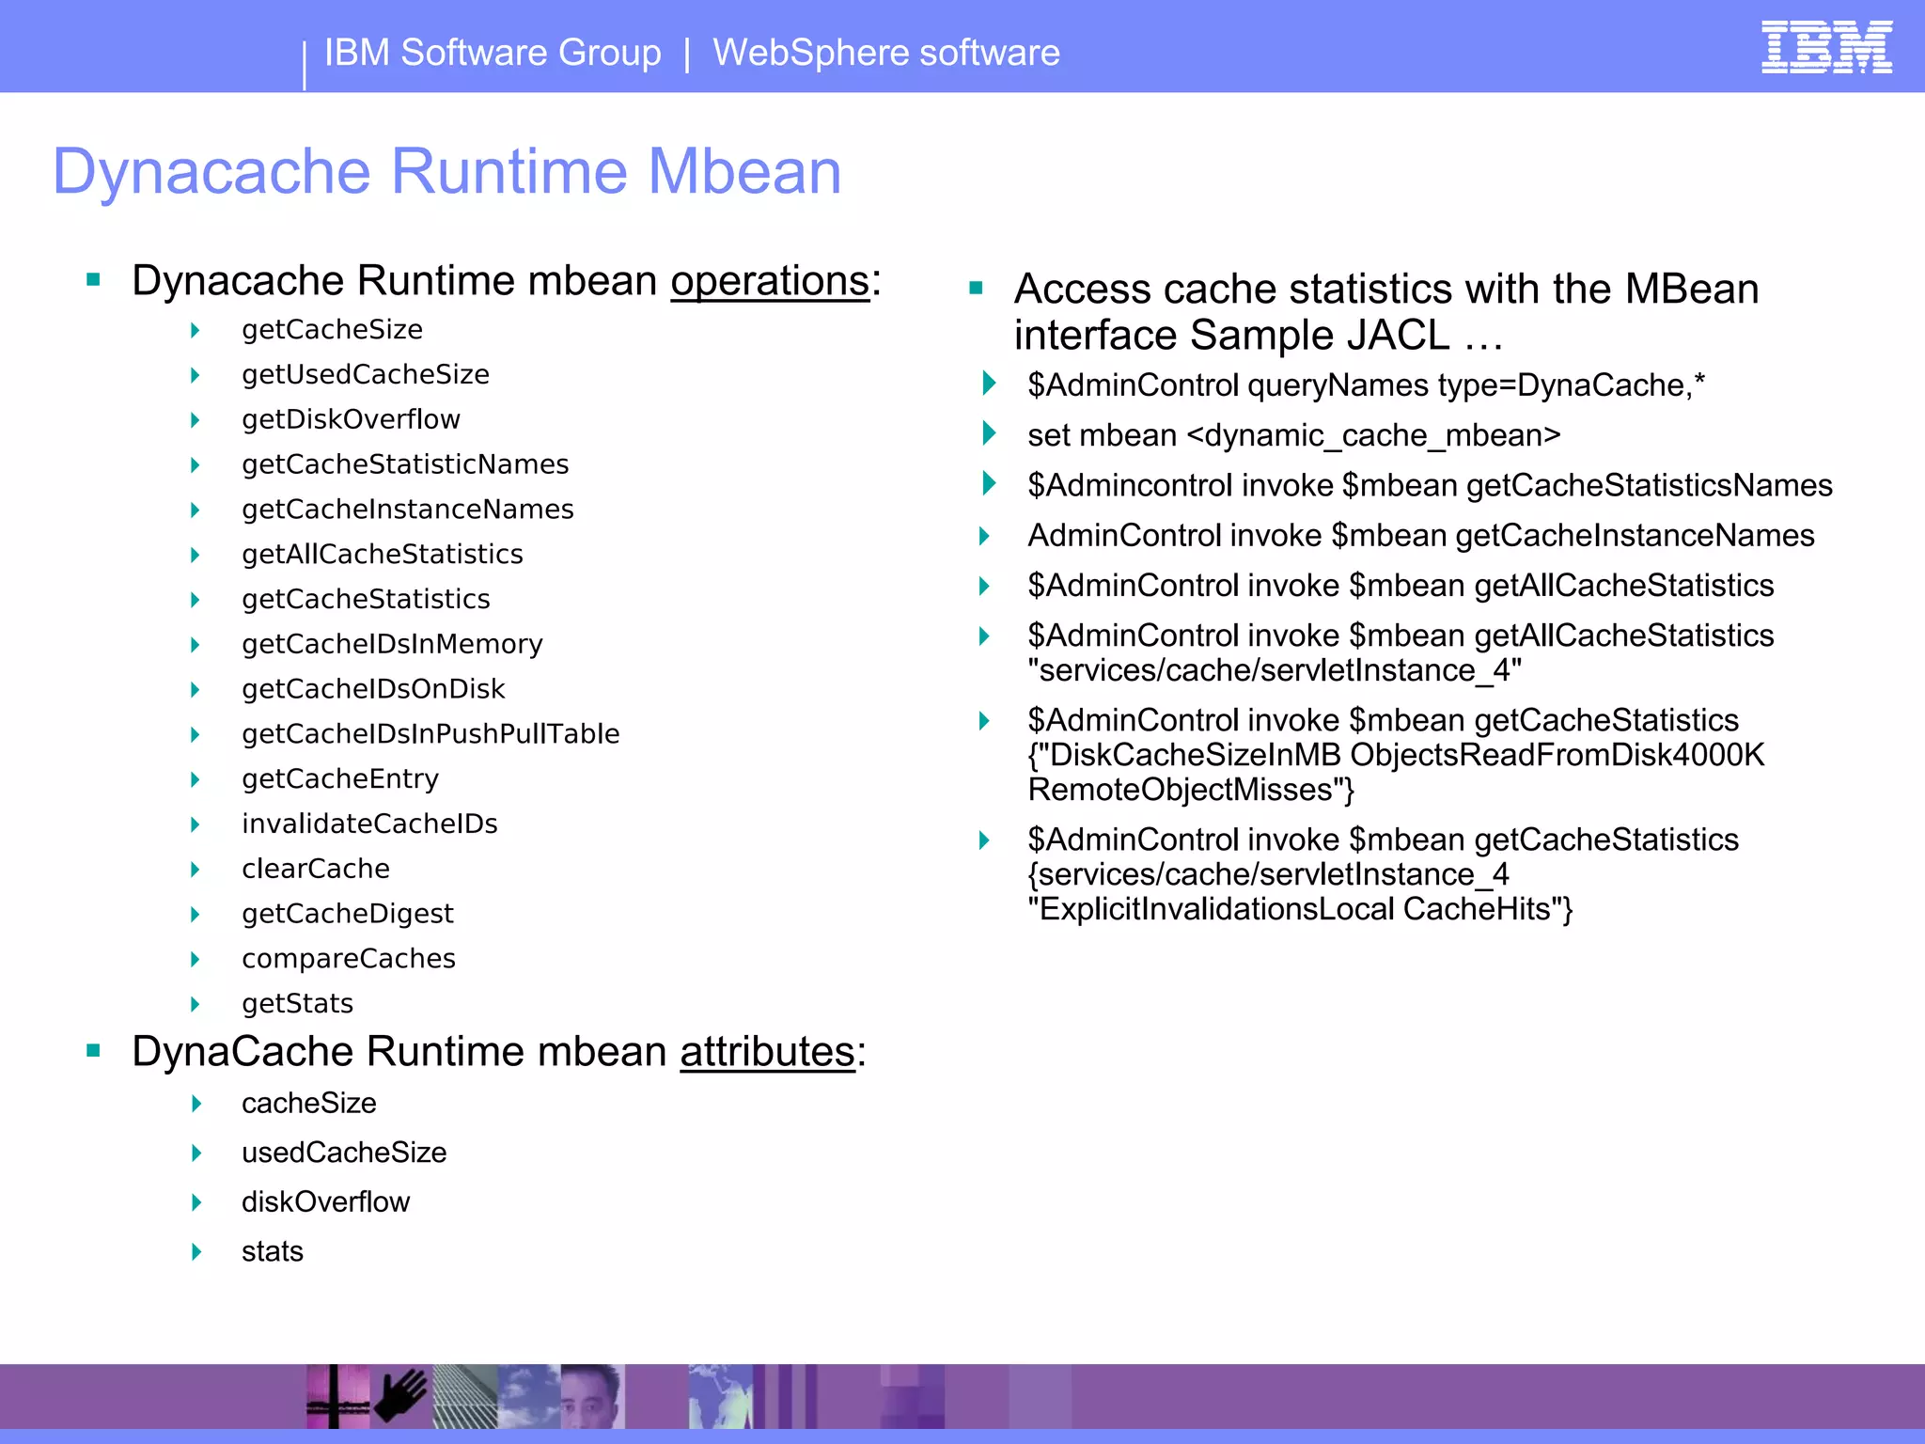Image resolution: width=1925 pixels, height=1444 pixels.
Task: Select the clearCache operation
Action: tap(316, 869)
